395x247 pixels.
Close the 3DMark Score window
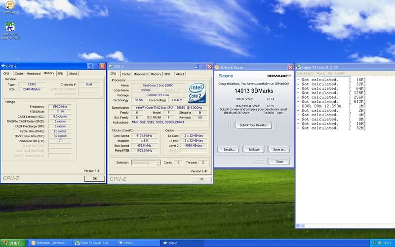coord(290,67)
